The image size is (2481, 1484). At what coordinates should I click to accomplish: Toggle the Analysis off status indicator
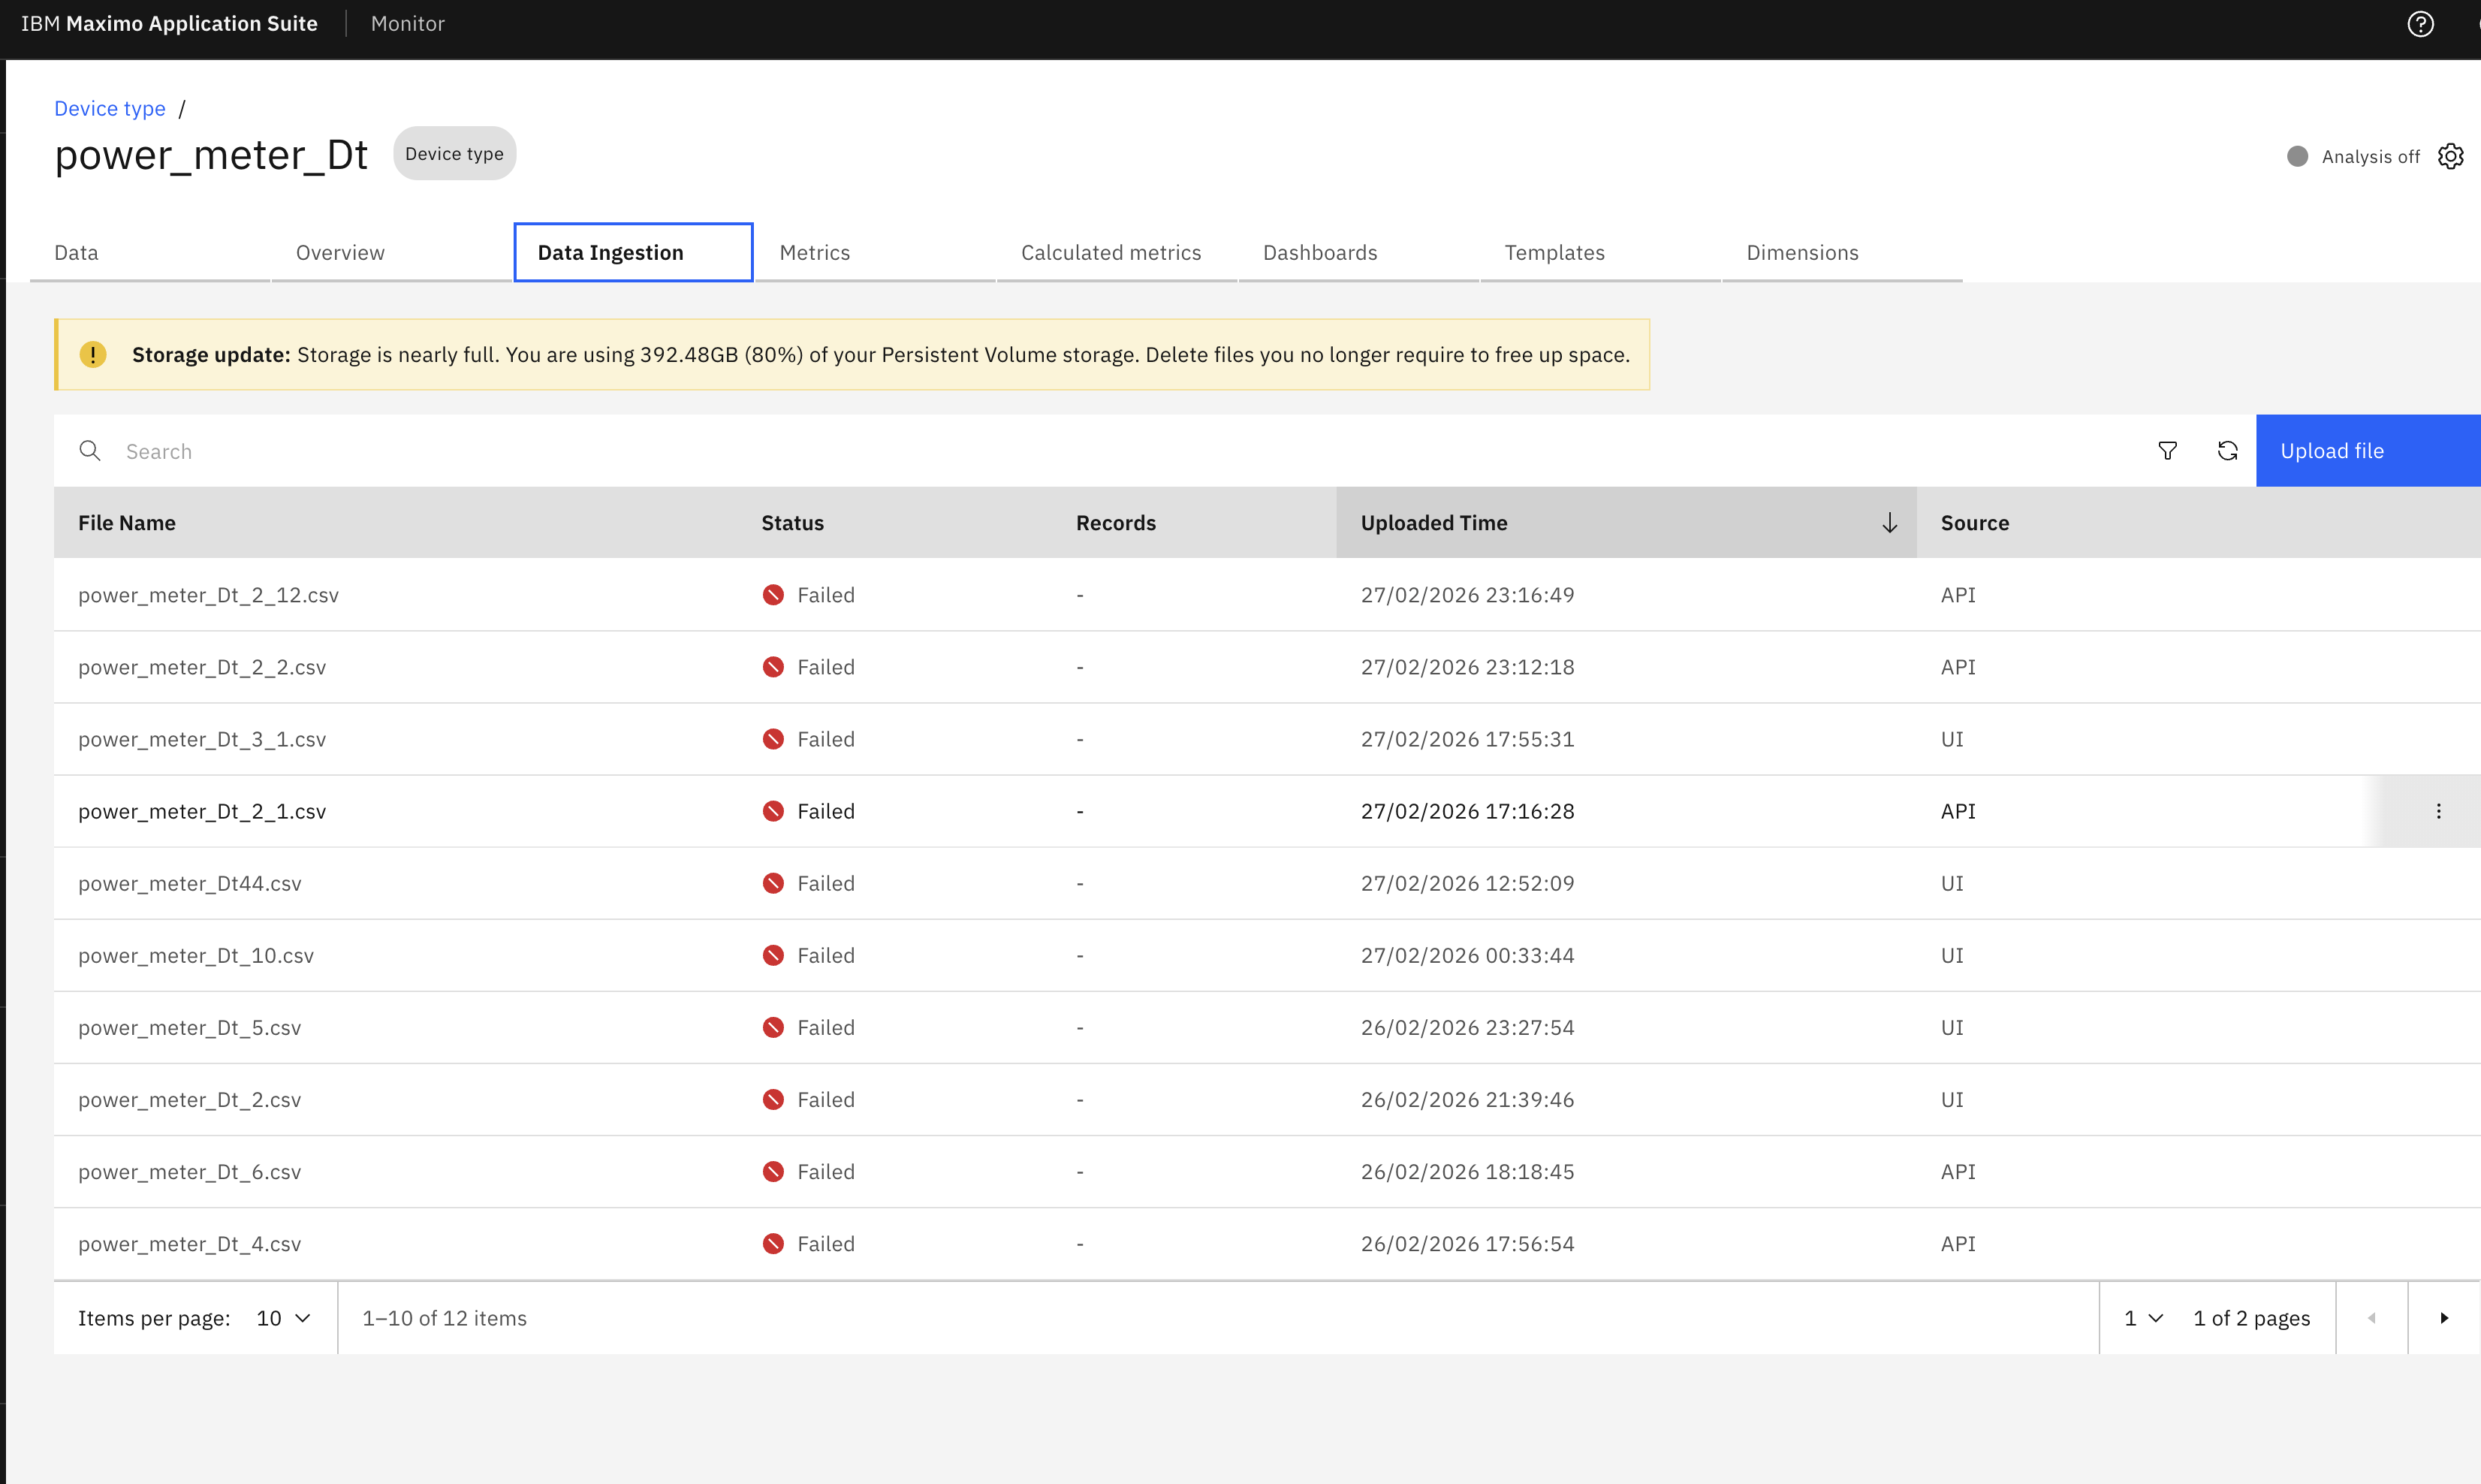[2297, 156]
